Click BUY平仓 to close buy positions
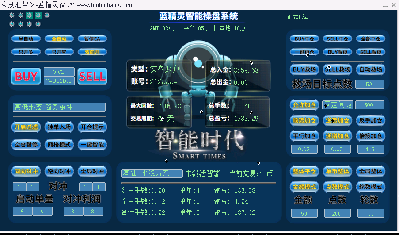The height and width of the screenshot is (235, 399). (x=304, y=39)
